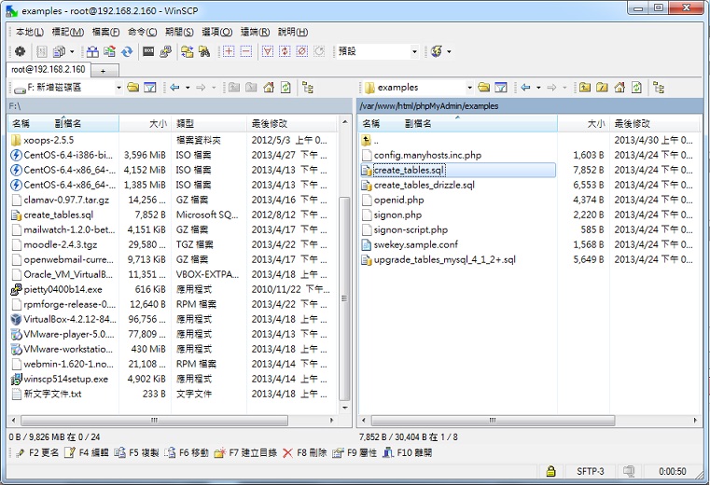Open the 標記 menu
The height and width of the screenshot is (485, 710).
pyautogui.click(x=68, y=32)
